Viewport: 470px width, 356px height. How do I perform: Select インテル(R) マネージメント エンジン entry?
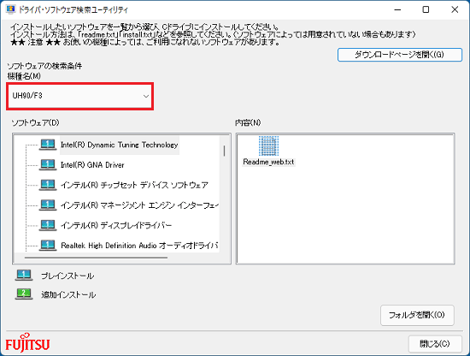pos(139,205)
